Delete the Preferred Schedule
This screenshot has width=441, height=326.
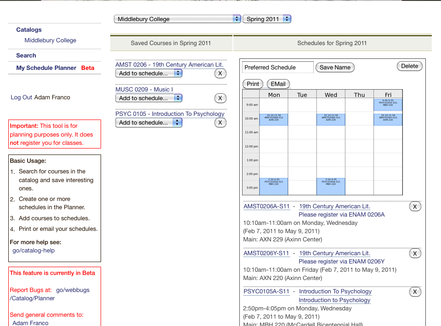409,66
